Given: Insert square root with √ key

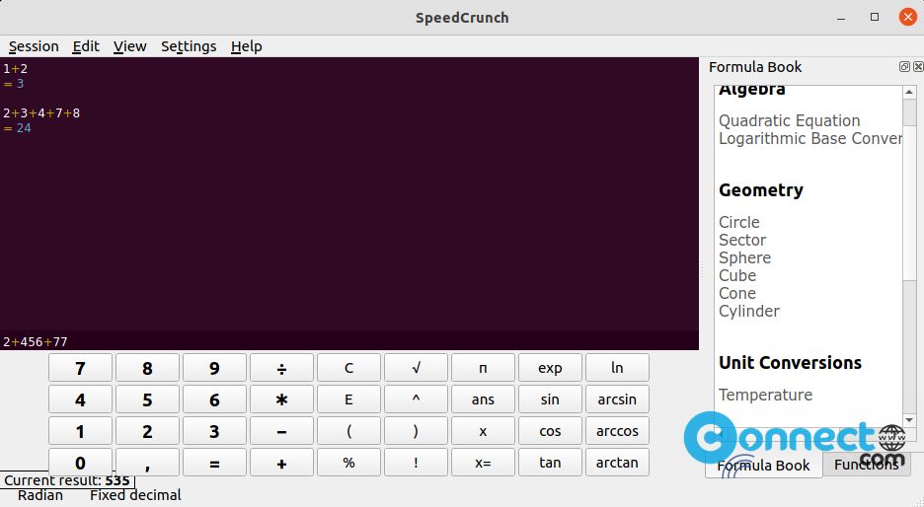Looking at the screenshot, I should pos(416,368).
